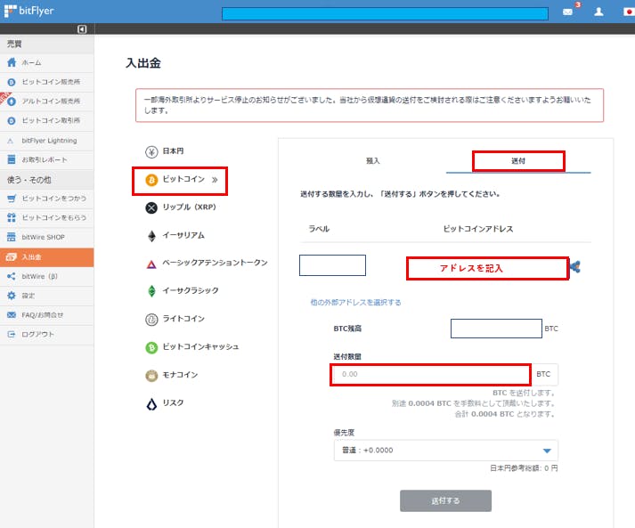Open お取引レポート in sidebar
Screen dimensions: 635x528
[46, 159]
